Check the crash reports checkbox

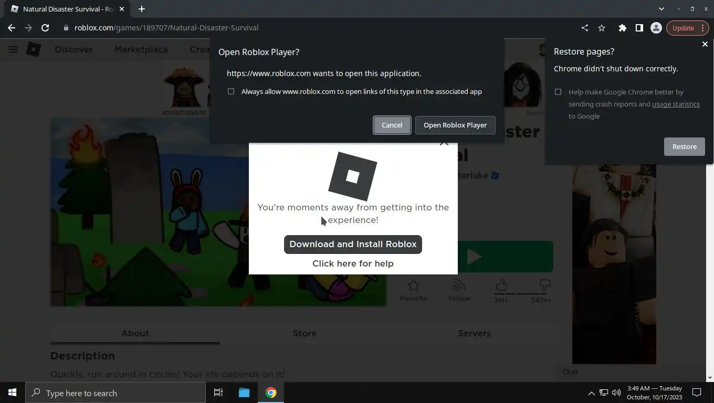558,92
